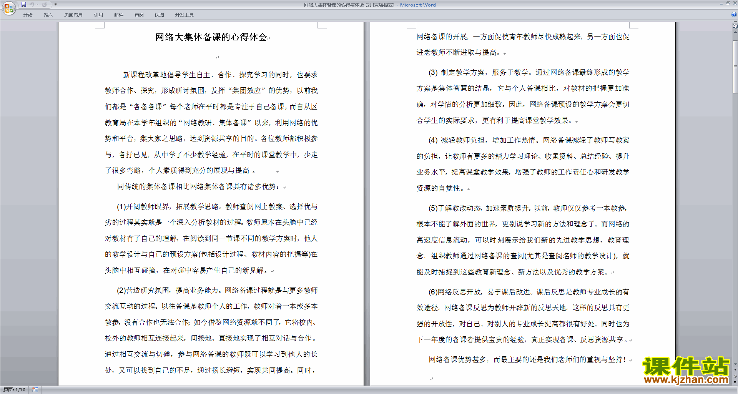Viewport: 738px width, 394px height.
Task: Save the document using Quick Access icon
Action: pyautogui.click(x=23, y=5)
